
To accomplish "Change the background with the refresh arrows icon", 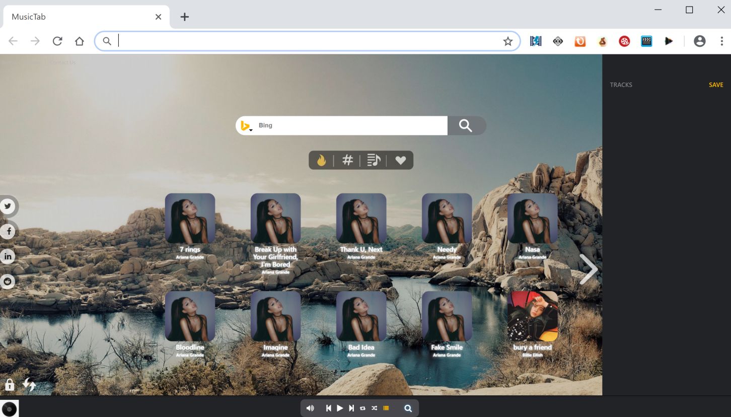I will coord(29,385).
